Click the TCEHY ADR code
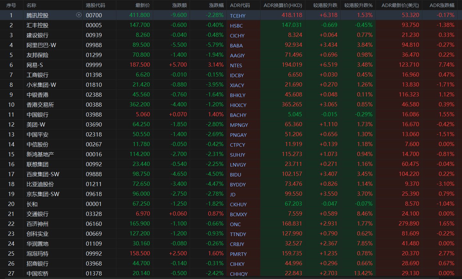Viewport: 462px width, 279px height. pos(238,16)
